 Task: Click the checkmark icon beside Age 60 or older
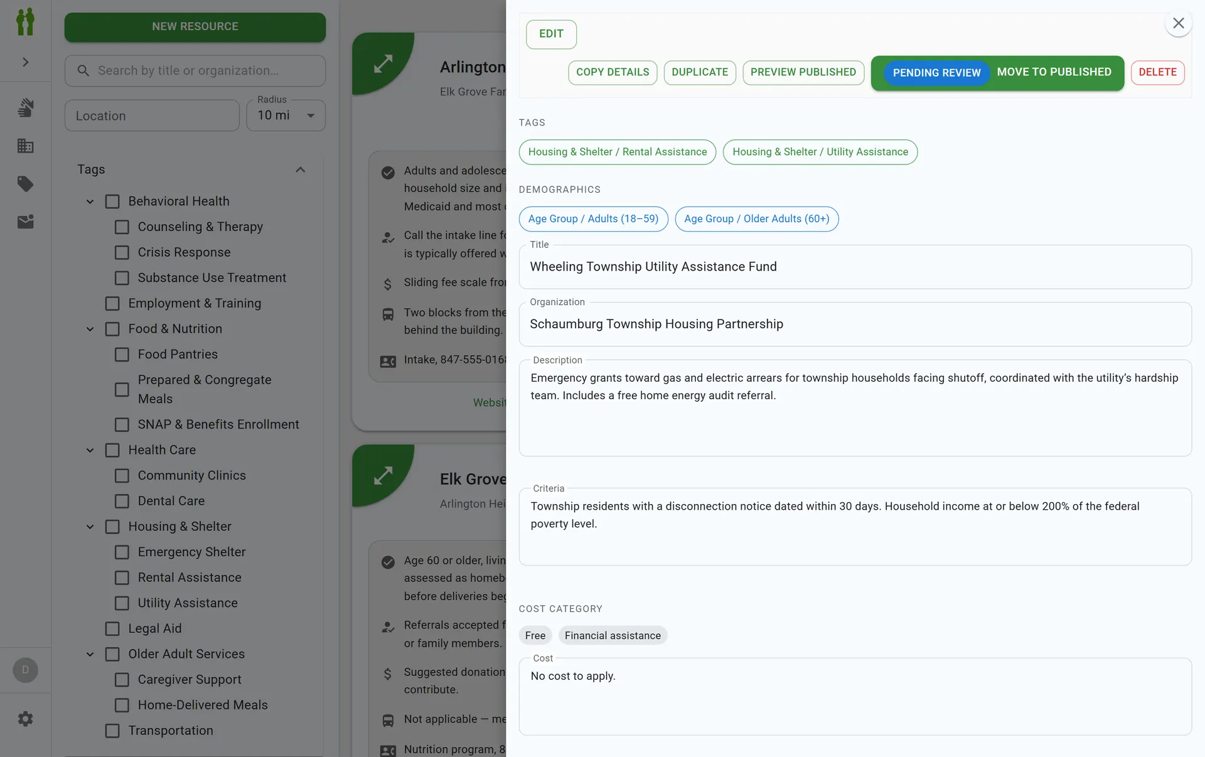[x=388, y=562]
